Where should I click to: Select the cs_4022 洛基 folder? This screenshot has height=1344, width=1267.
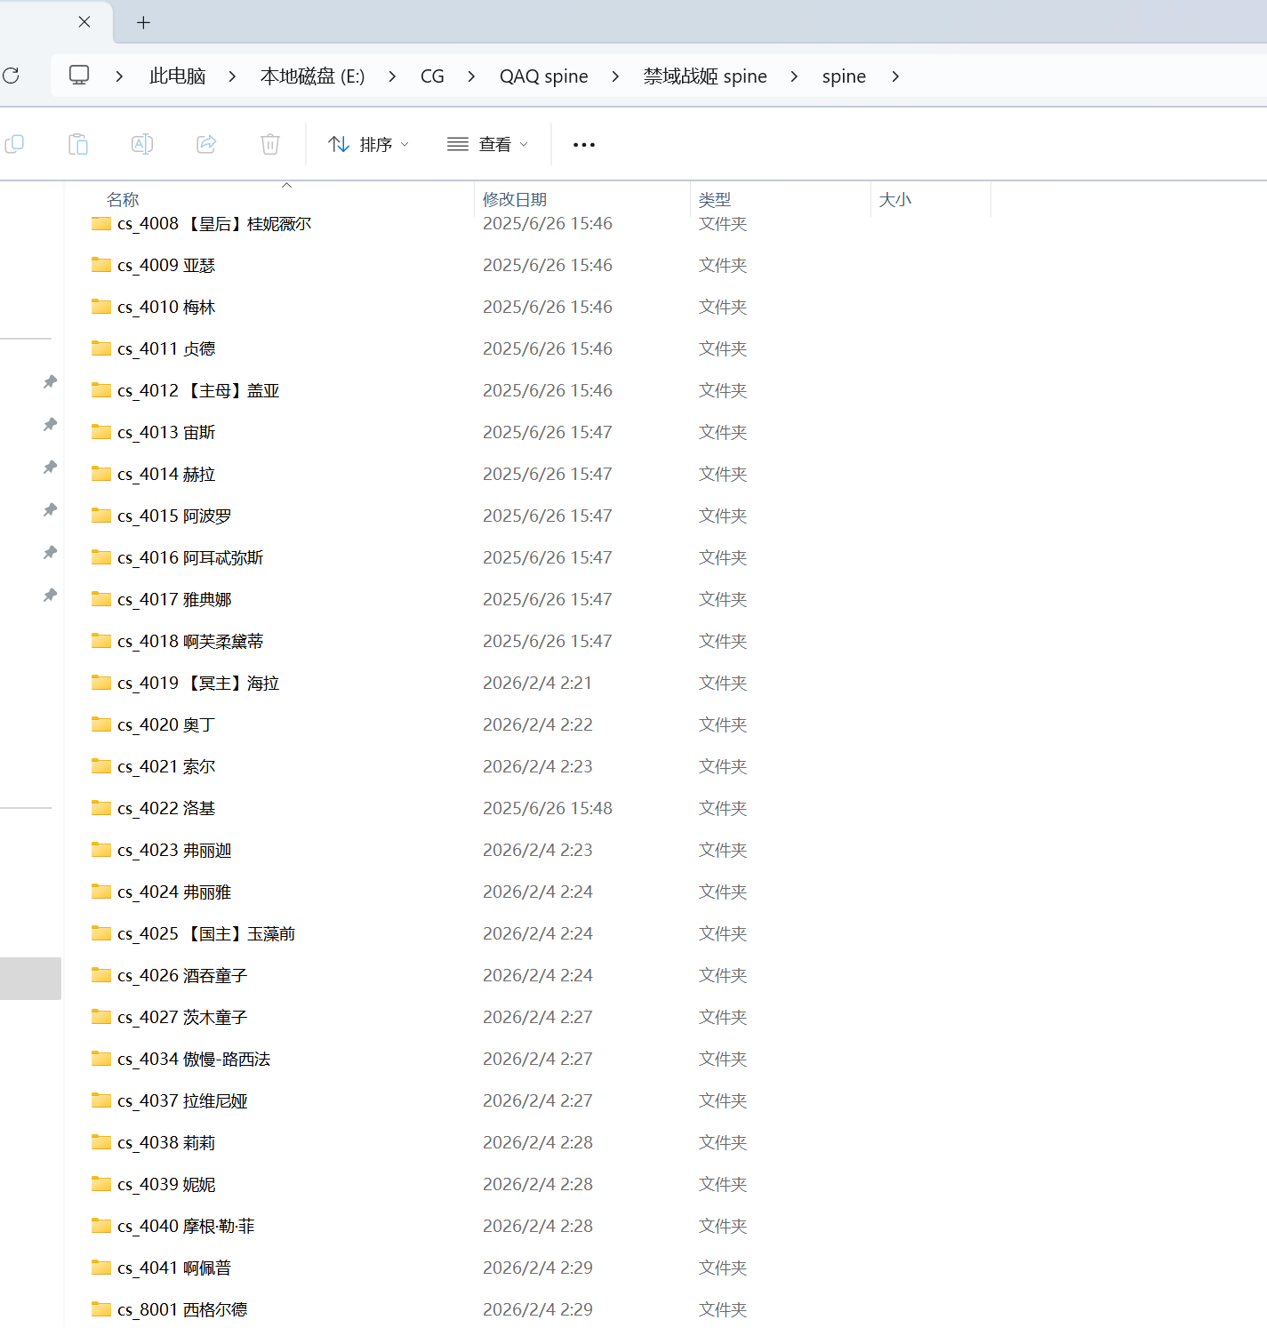coord(166,808)
